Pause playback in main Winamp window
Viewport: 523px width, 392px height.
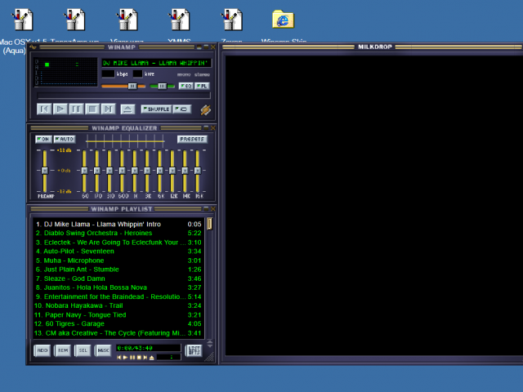tap(76, 109)
